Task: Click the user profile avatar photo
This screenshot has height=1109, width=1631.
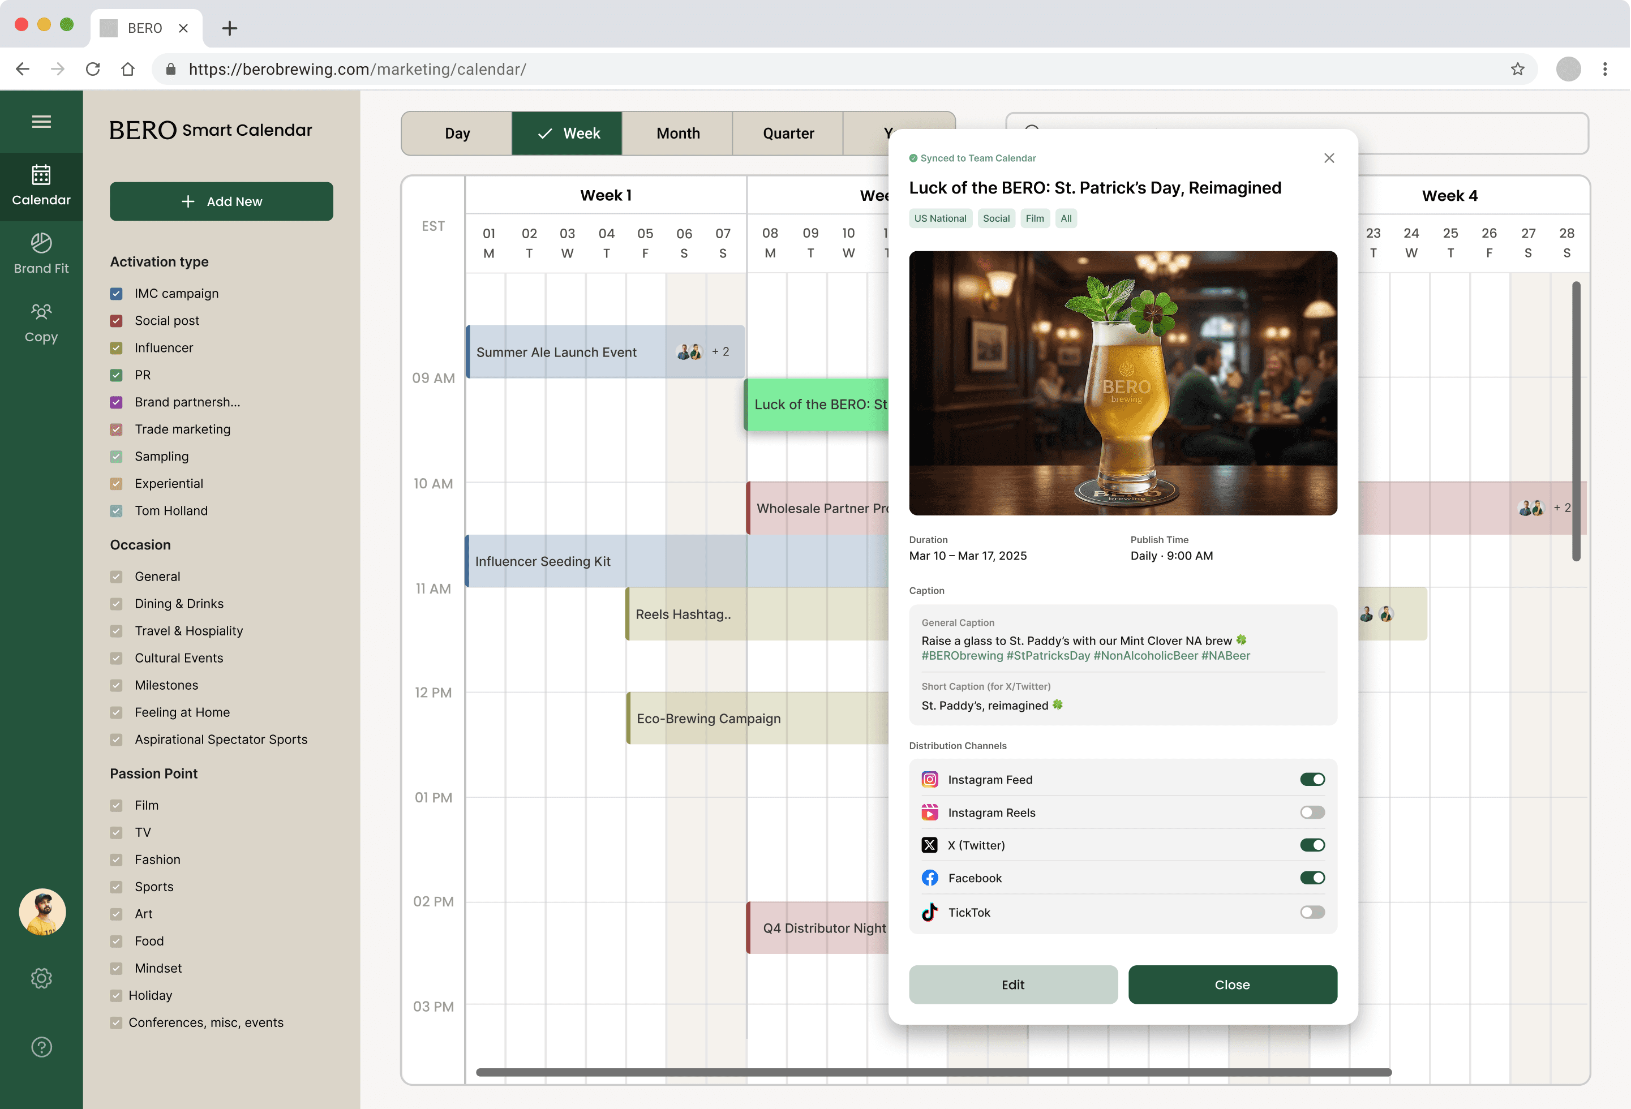Action: (42, 912)
